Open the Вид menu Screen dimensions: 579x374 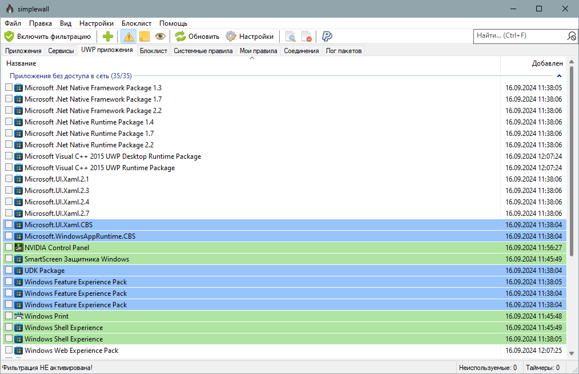click(x=66, y=23)
